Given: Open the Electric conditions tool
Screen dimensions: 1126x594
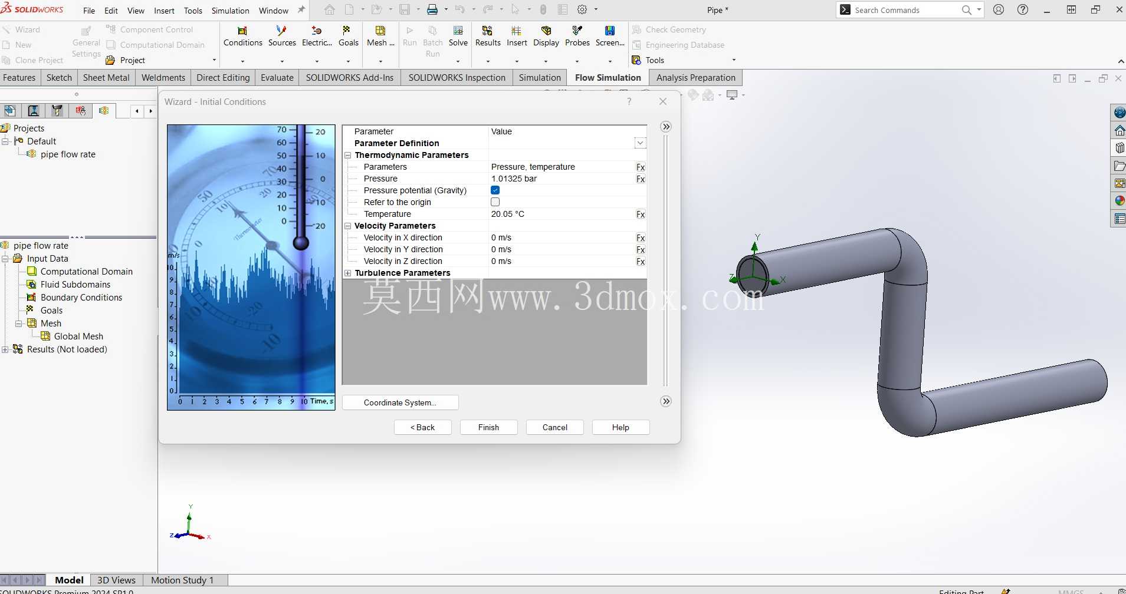Looking at the screenshot, I should coord(317,37).
